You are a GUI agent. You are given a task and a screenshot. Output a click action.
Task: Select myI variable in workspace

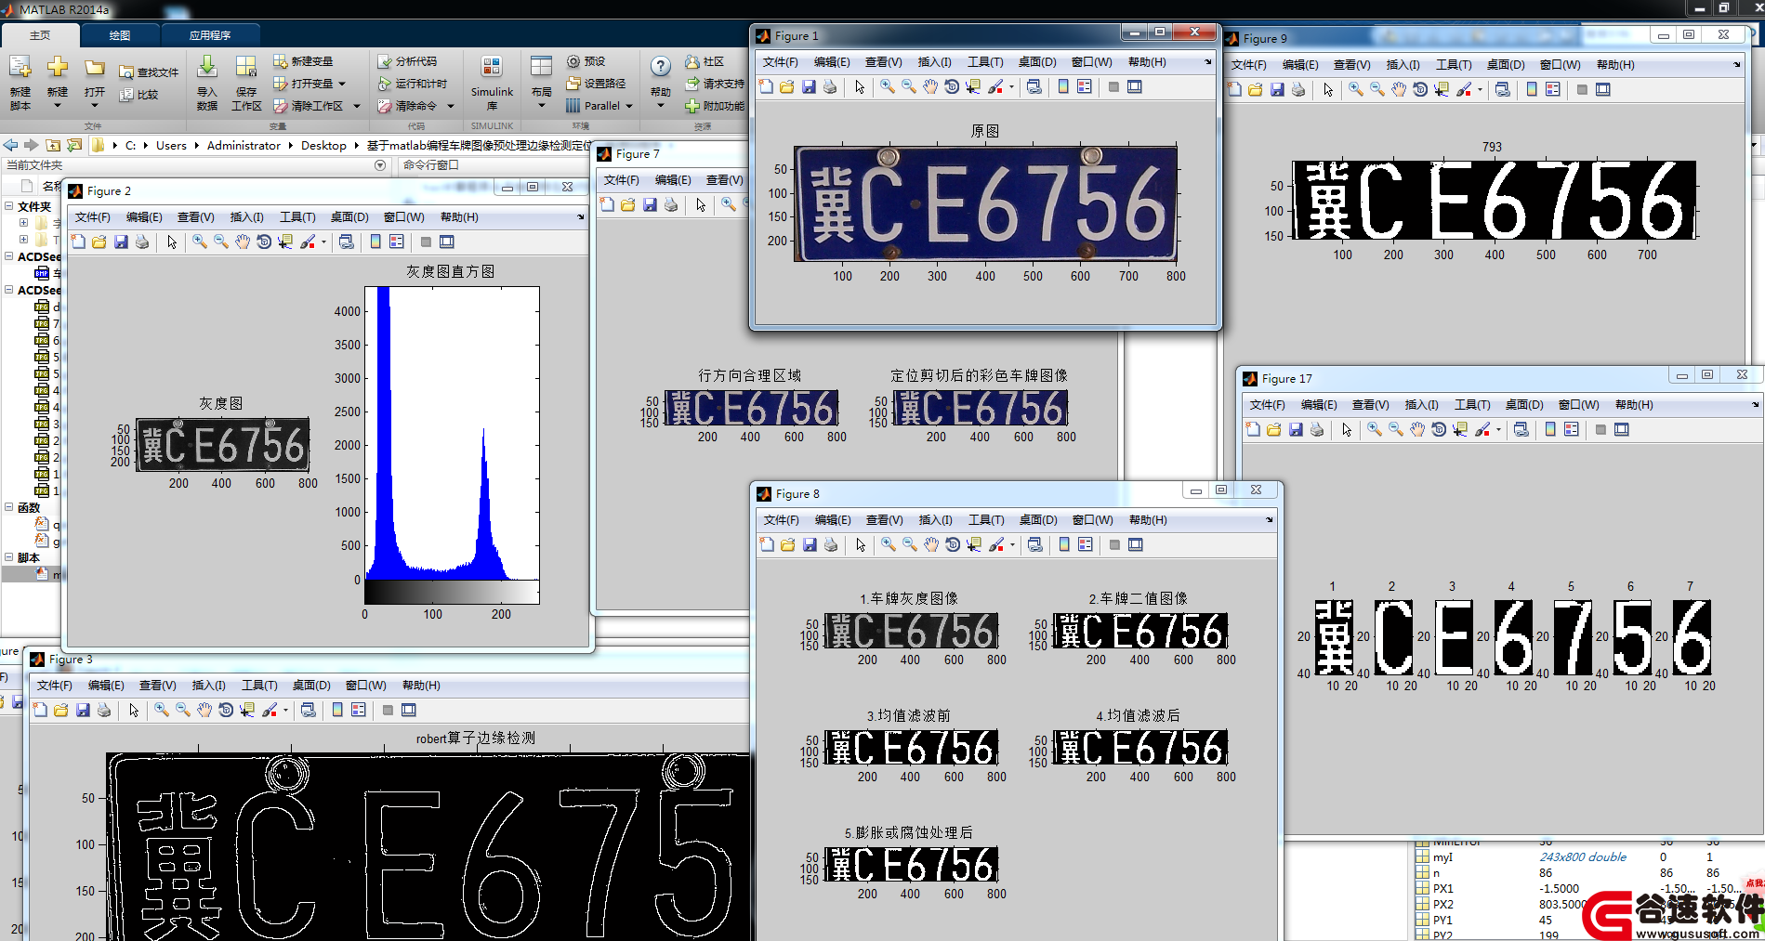point(1442,857)
